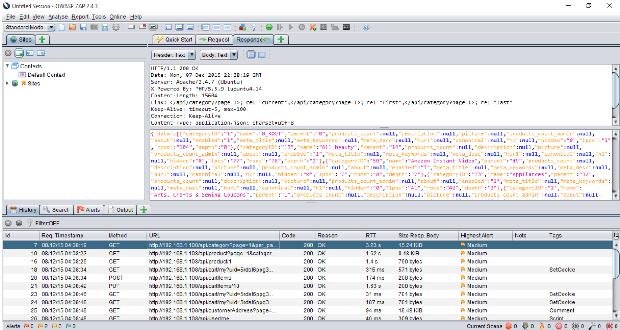
Task: Toggle the Expand Information tabs layout icon
Action: pyautogui.click(x=179, y=27)
